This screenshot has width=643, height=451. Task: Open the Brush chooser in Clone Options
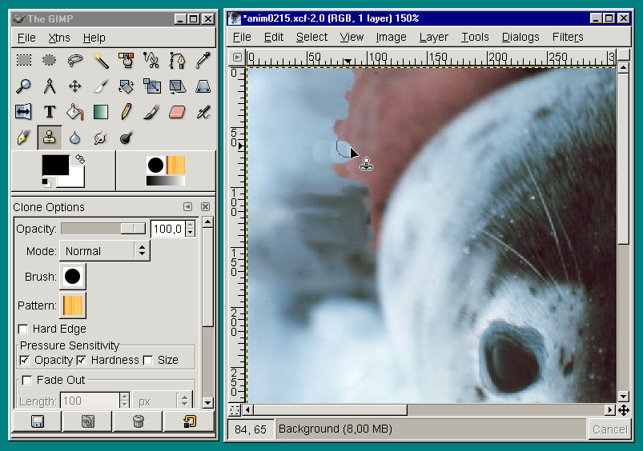pos(73,277)
